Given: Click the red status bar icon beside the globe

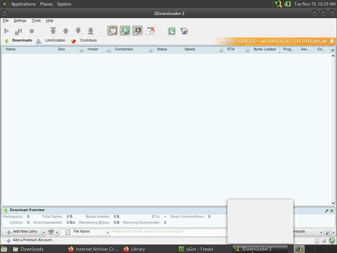Looking at the screenshot, I should [324, 241].
